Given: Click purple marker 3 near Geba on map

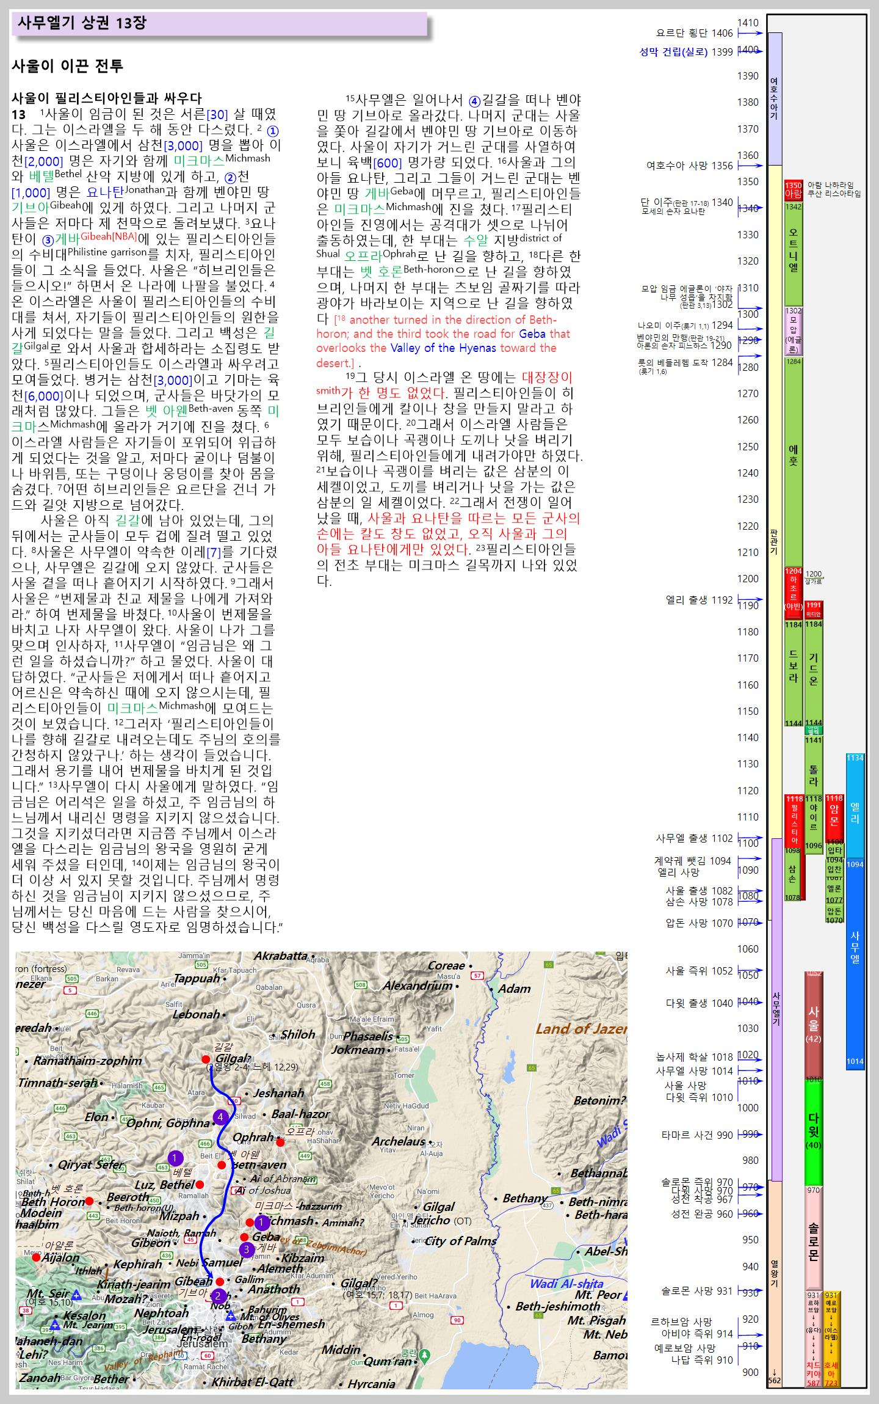Looking at the screenshot, I should 247,1249.
